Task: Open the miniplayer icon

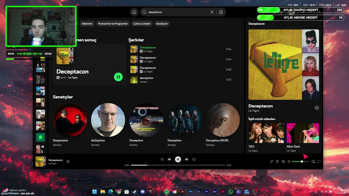Action: (313, 161)
